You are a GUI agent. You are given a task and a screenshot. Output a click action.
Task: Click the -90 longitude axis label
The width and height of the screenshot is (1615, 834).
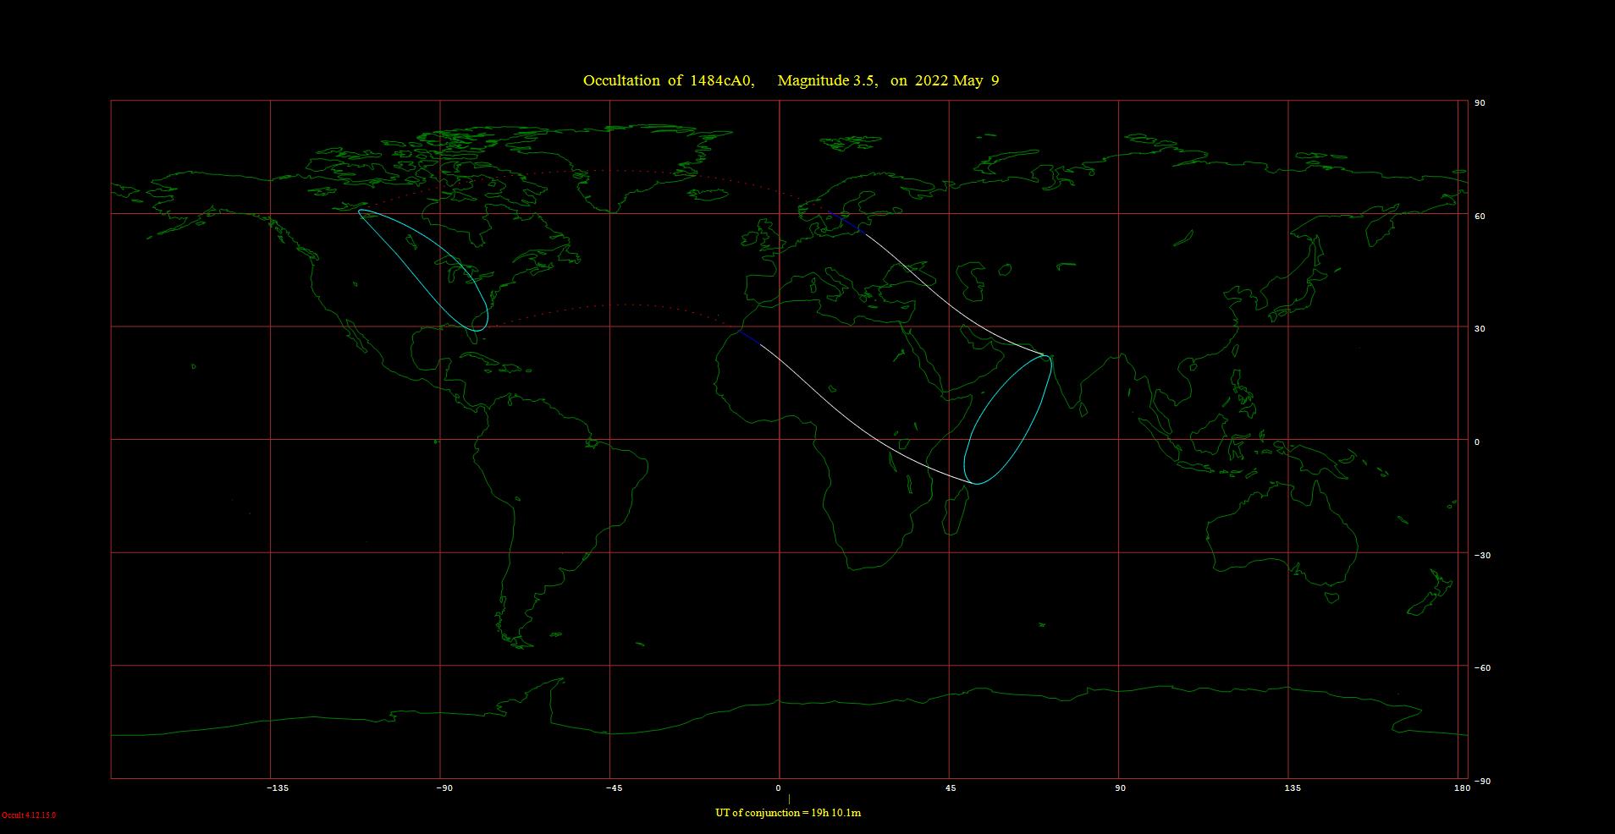click(x=444, y=788)
